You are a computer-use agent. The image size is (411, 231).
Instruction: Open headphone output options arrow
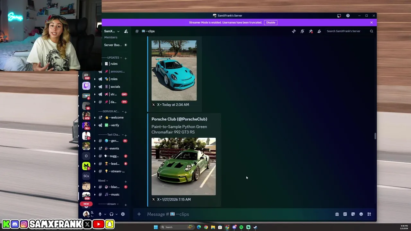tap(116, 214)
